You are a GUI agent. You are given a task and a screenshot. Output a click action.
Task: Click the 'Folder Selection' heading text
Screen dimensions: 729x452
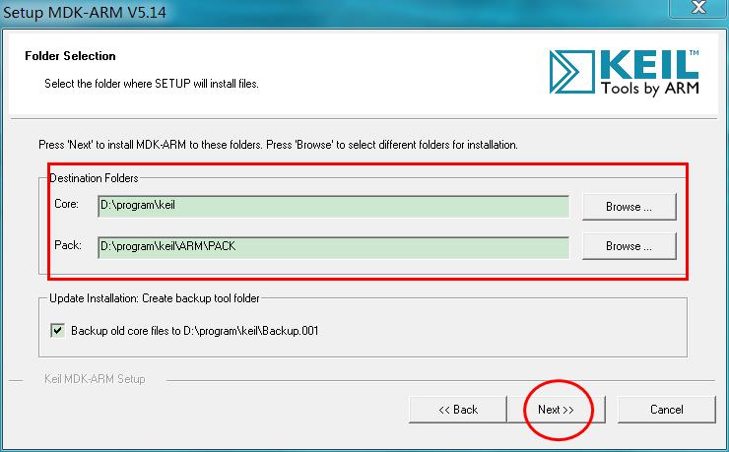[x=70, y=56]
